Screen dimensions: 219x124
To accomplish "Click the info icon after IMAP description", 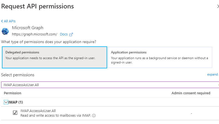I will point(94,116).
